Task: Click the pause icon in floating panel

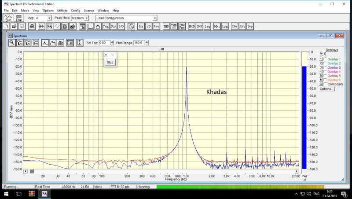Action: pos(106,55)
